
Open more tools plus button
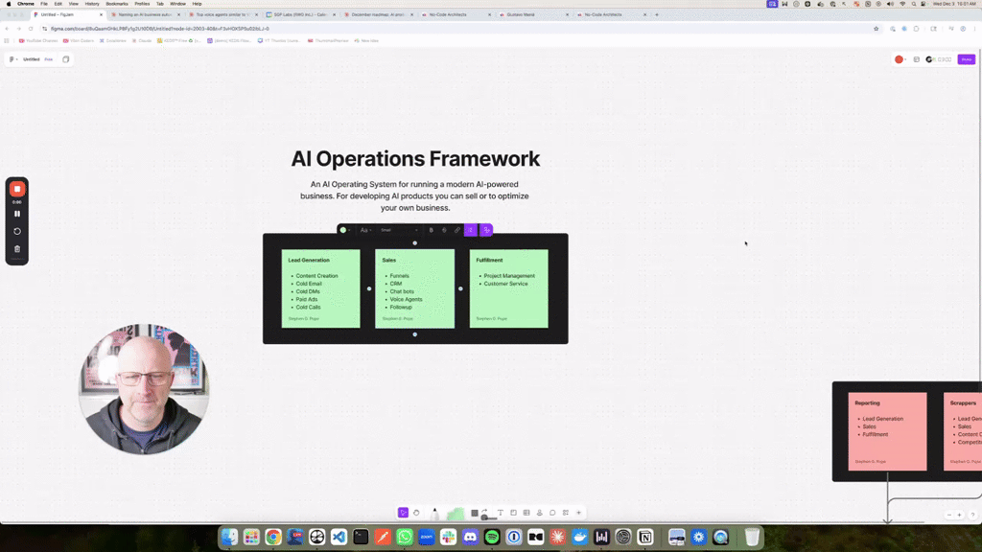tap(578, 513)
